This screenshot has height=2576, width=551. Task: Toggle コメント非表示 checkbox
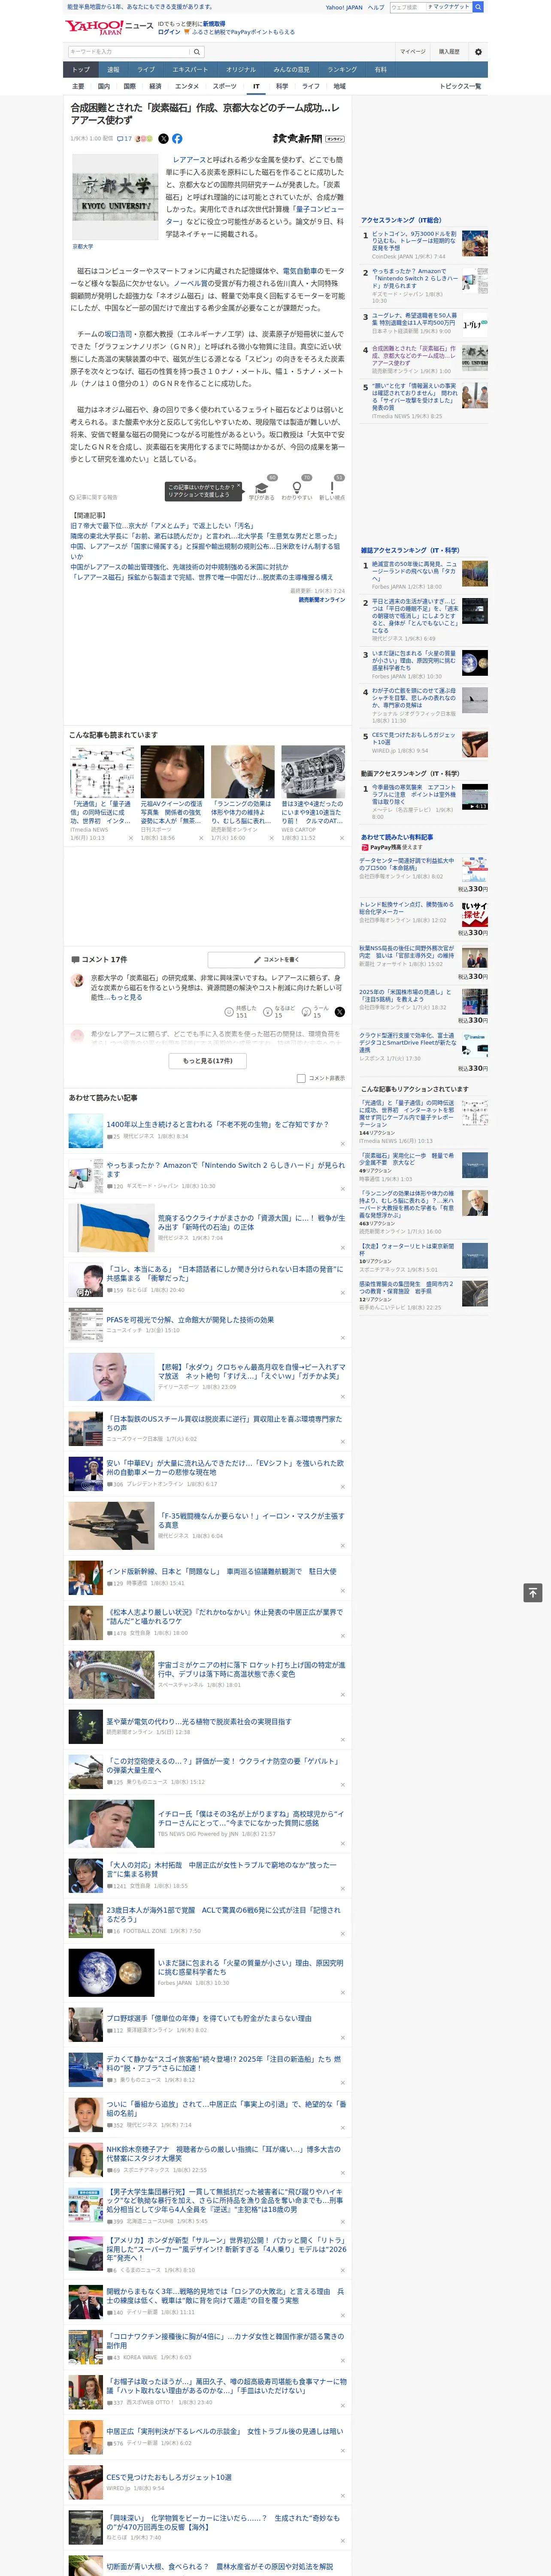coord(301,1078)
